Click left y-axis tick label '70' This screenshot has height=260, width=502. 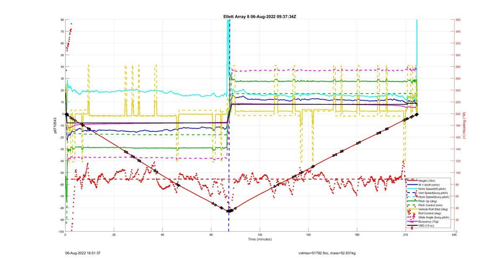coord(62,32)
